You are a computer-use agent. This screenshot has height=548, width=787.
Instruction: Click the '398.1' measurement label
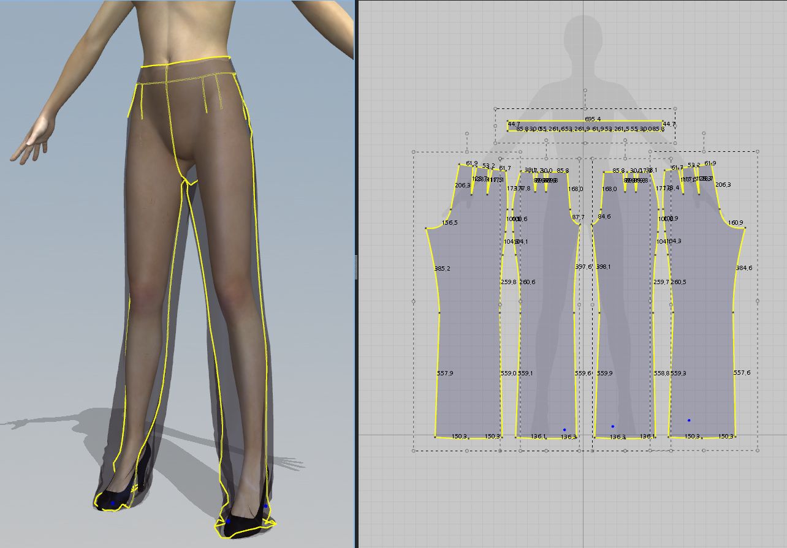click(604, 267)
